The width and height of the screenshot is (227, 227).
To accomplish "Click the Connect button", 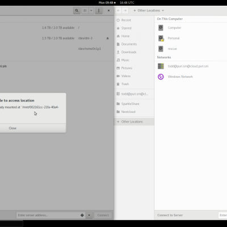I will pyautogui.click(x=103, y=215).
